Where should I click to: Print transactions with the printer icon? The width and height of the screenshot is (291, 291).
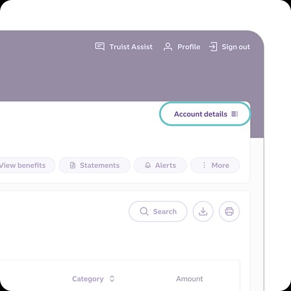(229, 212)
